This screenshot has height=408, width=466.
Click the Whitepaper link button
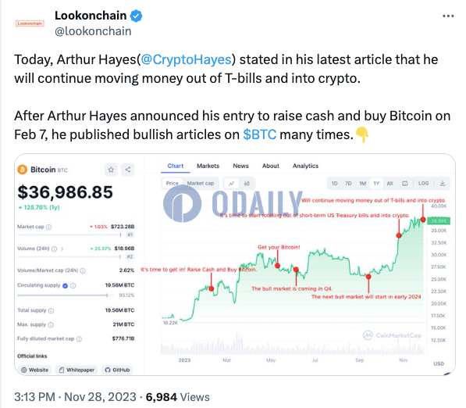76,370
